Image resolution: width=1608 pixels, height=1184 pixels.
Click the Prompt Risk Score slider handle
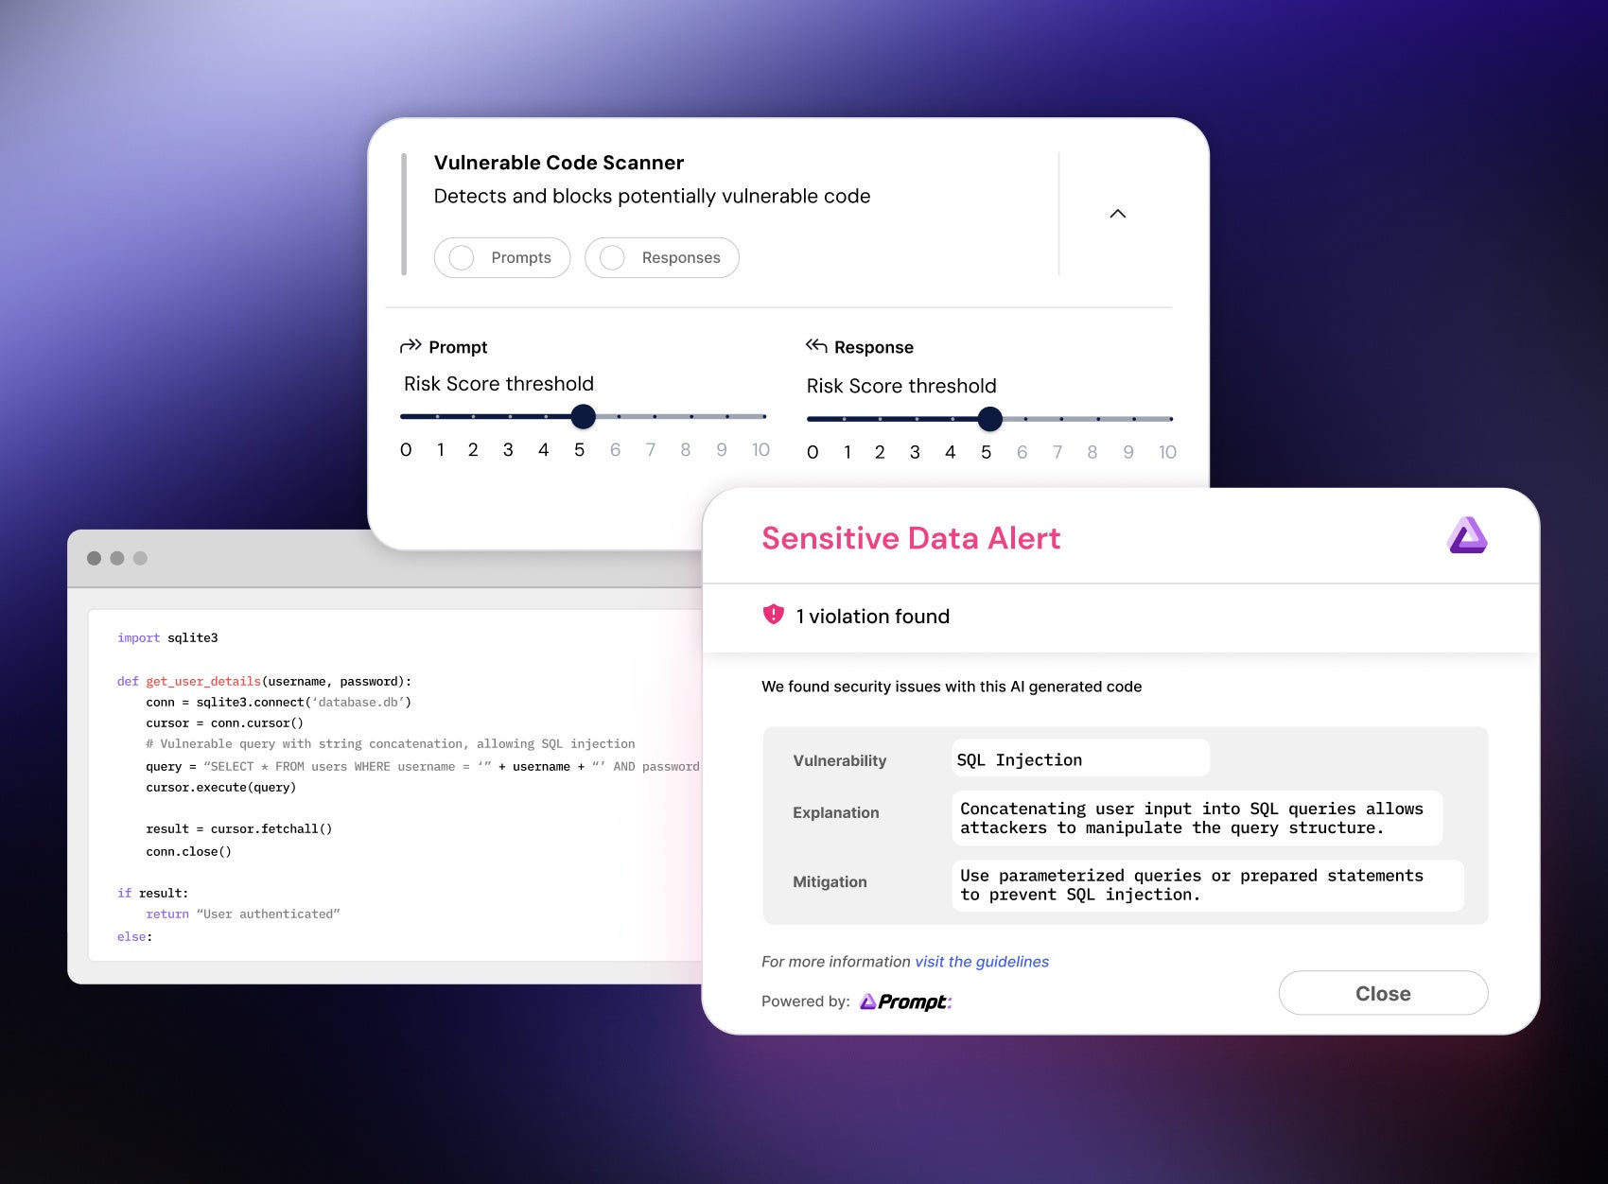point(584,416)
